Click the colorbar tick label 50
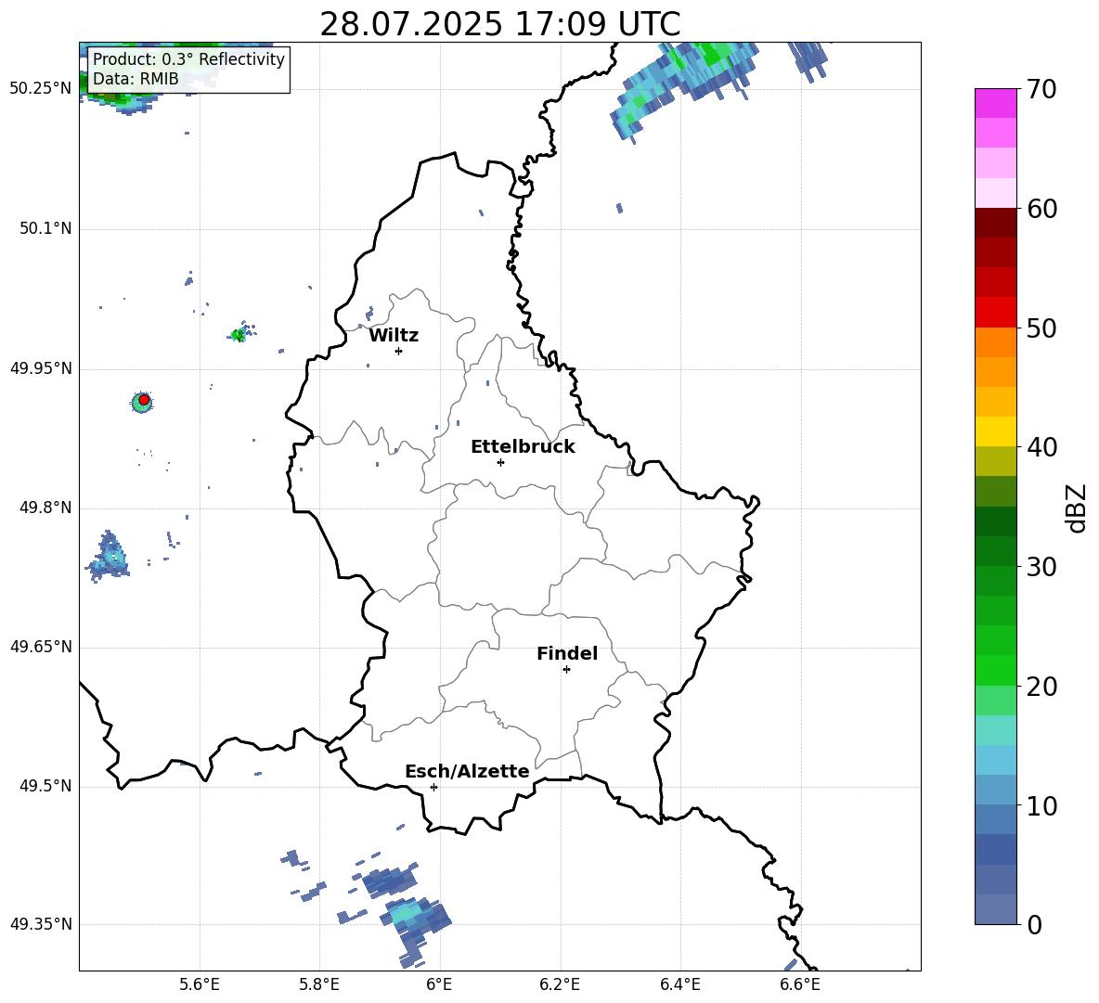This screenshot has width=1099, height=1003. coord(1042,328)
